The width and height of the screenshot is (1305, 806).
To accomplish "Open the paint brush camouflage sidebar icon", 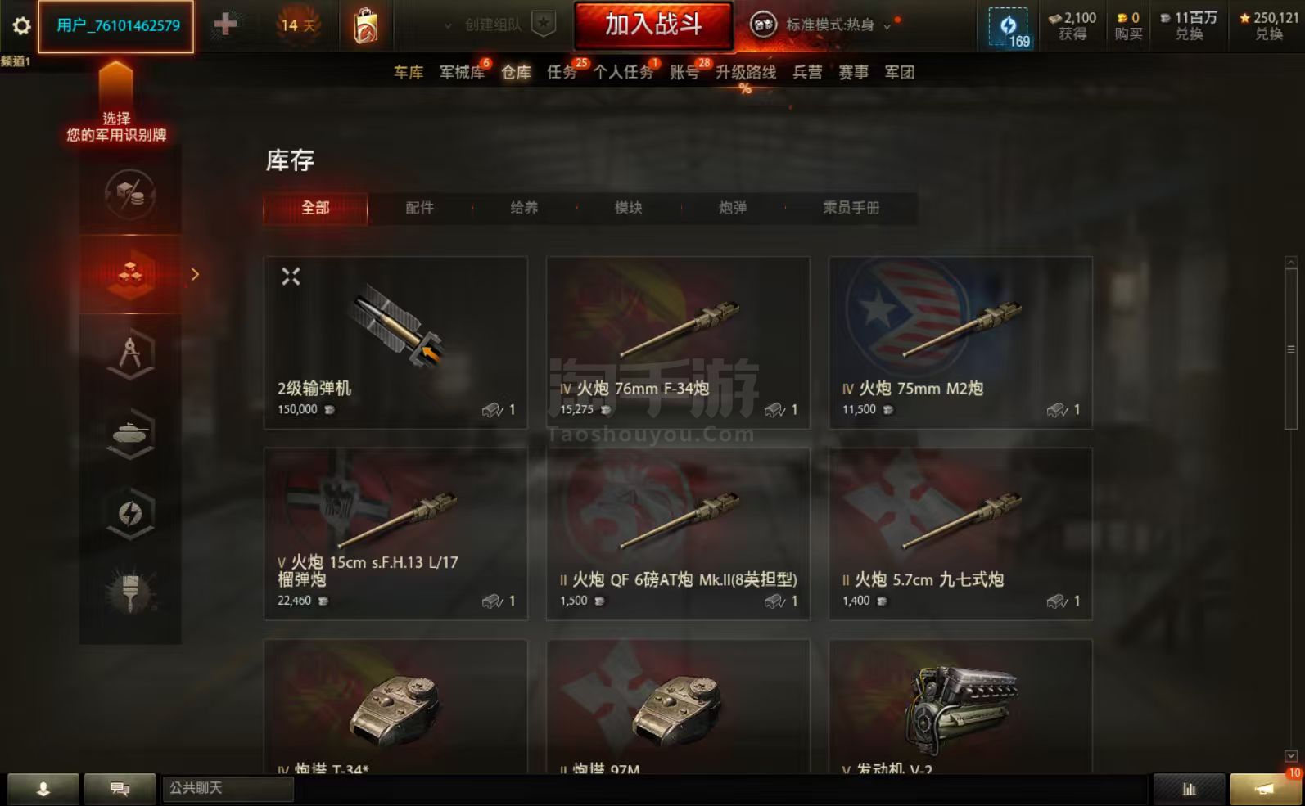I will [130, 592].
